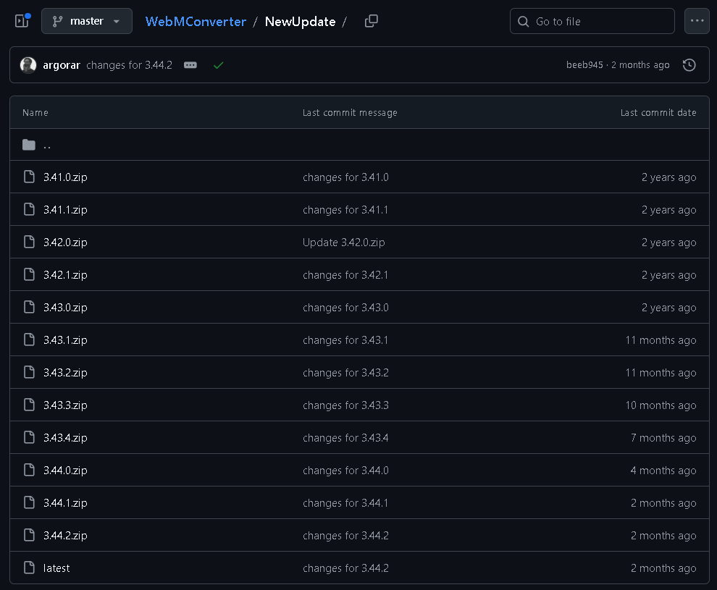
Task: Open commit message changes for 3.42.1
Action: point(345,274)
